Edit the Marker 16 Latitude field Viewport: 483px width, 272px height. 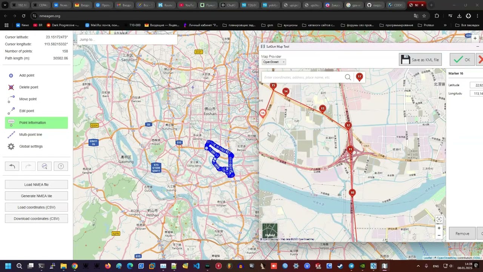[x=476, y=85]
